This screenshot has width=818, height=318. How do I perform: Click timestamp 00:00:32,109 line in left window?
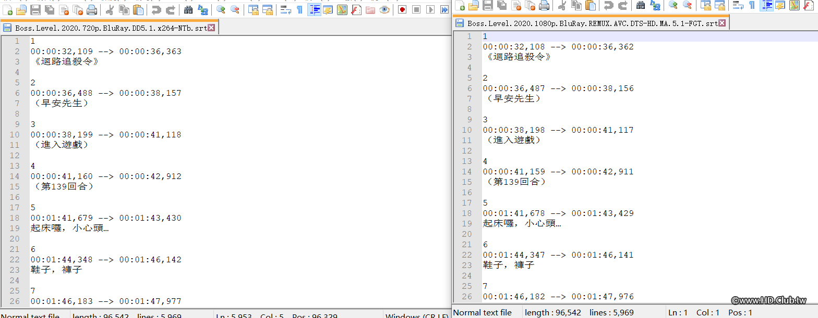point(106,51)
